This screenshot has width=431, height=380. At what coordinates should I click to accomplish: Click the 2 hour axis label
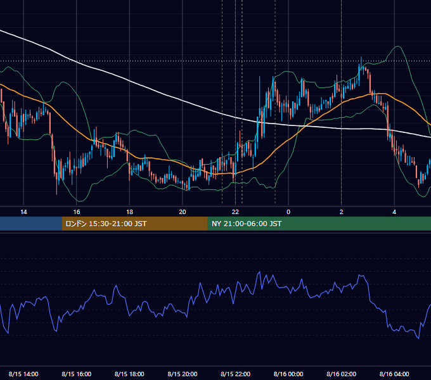point(342,212)
